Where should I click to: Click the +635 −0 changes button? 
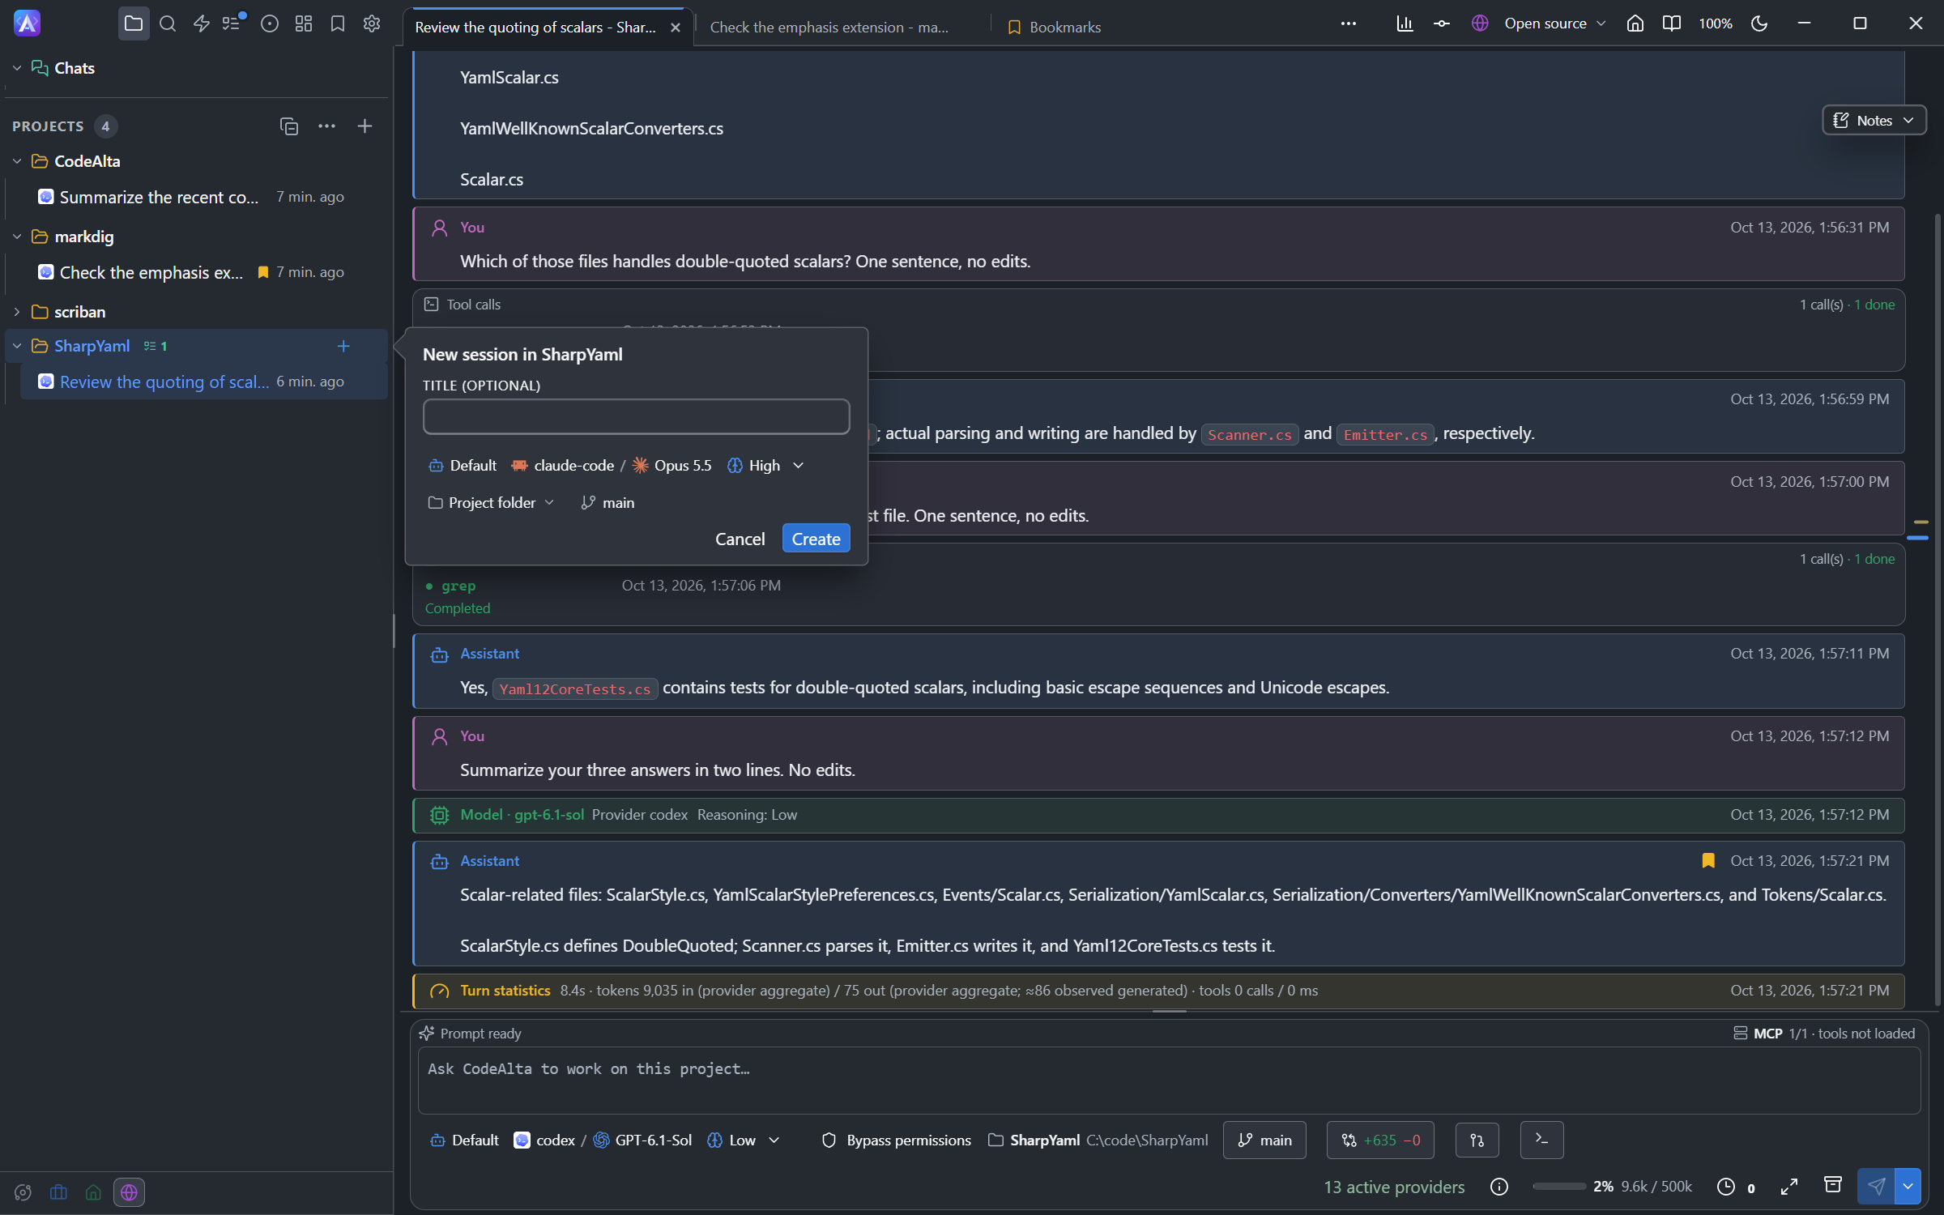1380,1140
